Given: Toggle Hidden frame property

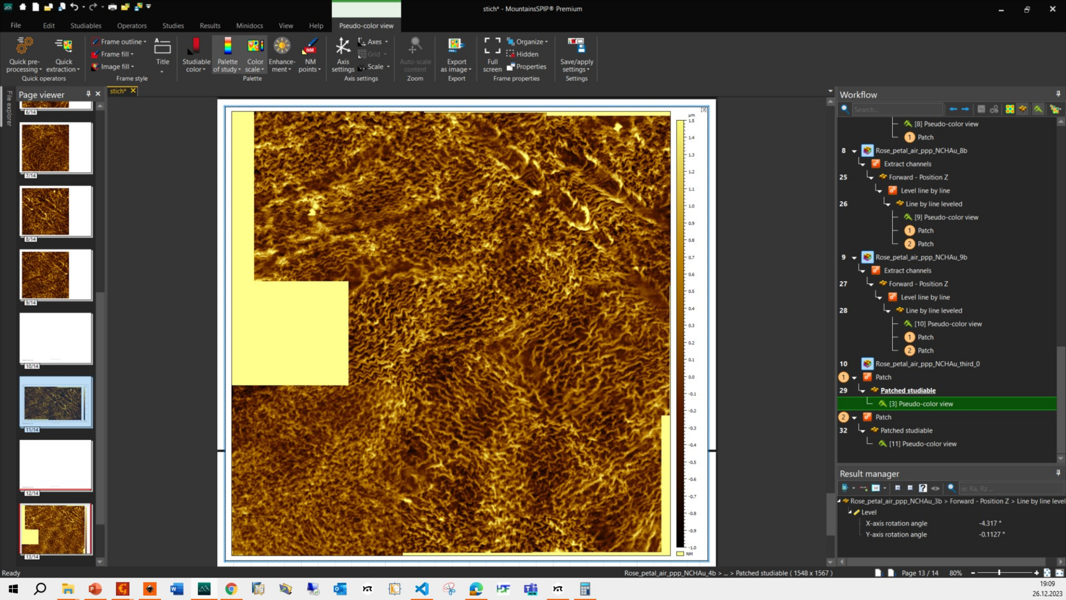Looking at the screenshot, I should tap(522, 54).
